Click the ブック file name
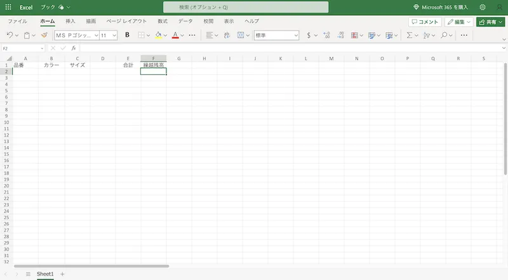 (48, 7)
